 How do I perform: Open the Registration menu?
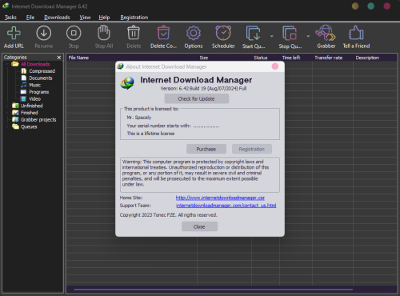pyautogui.click(x=134, y=18)
